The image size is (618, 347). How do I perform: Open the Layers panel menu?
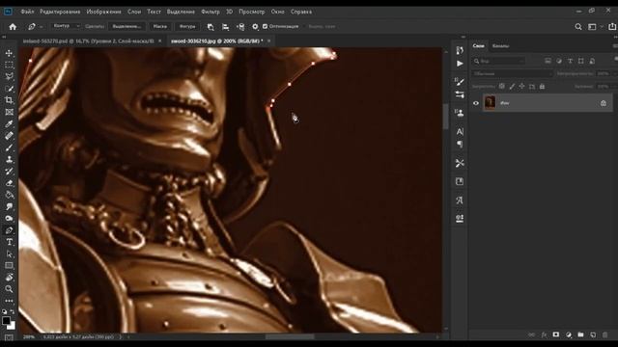(x=615, y=46)
